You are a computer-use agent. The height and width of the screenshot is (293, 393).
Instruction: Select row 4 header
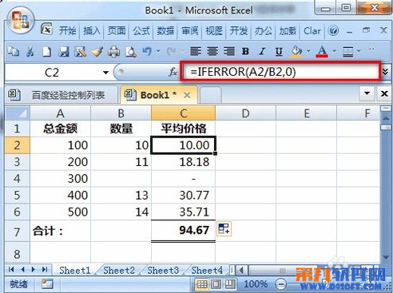point(18,179)
